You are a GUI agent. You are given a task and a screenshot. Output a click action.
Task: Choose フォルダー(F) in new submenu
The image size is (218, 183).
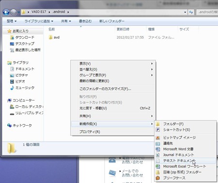click(186, 124)
